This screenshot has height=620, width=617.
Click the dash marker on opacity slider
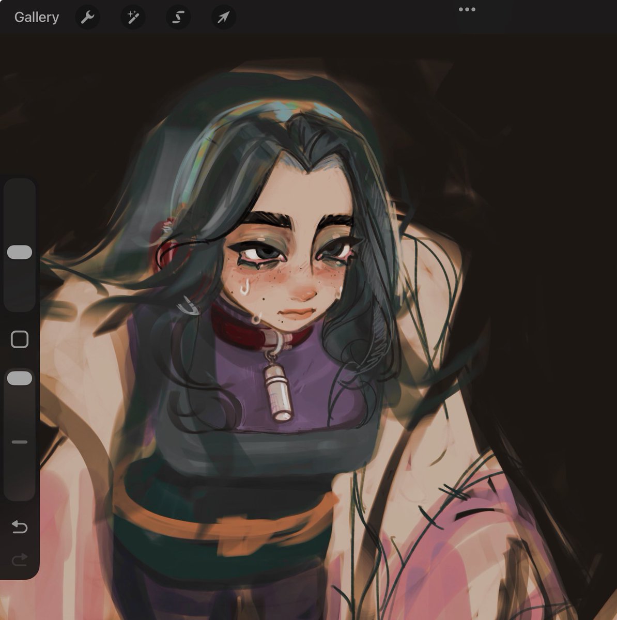point(20,442)
